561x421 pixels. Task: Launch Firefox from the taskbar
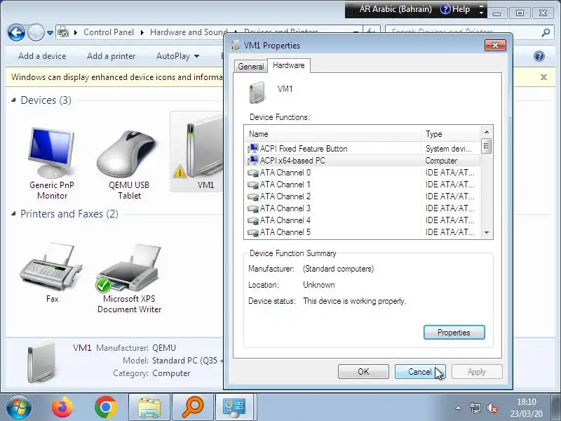[62, 407]
